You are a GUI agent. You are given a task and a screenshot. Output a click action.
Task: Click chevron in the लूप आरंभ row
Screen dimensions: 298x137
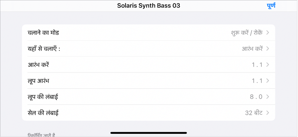pyautogui.click(x=267, y=81)
